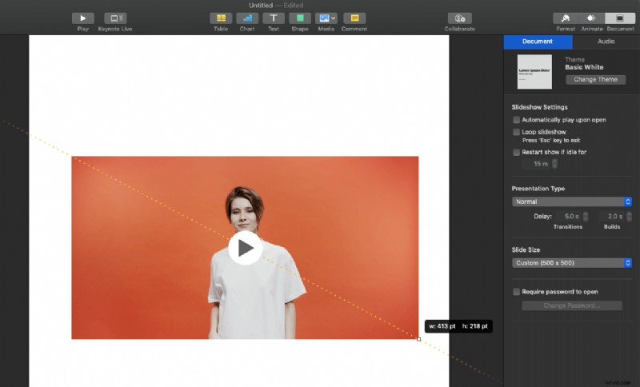Open the Presentation Type Normal dropdown
640x387 pixels.
tap(572, 201)
